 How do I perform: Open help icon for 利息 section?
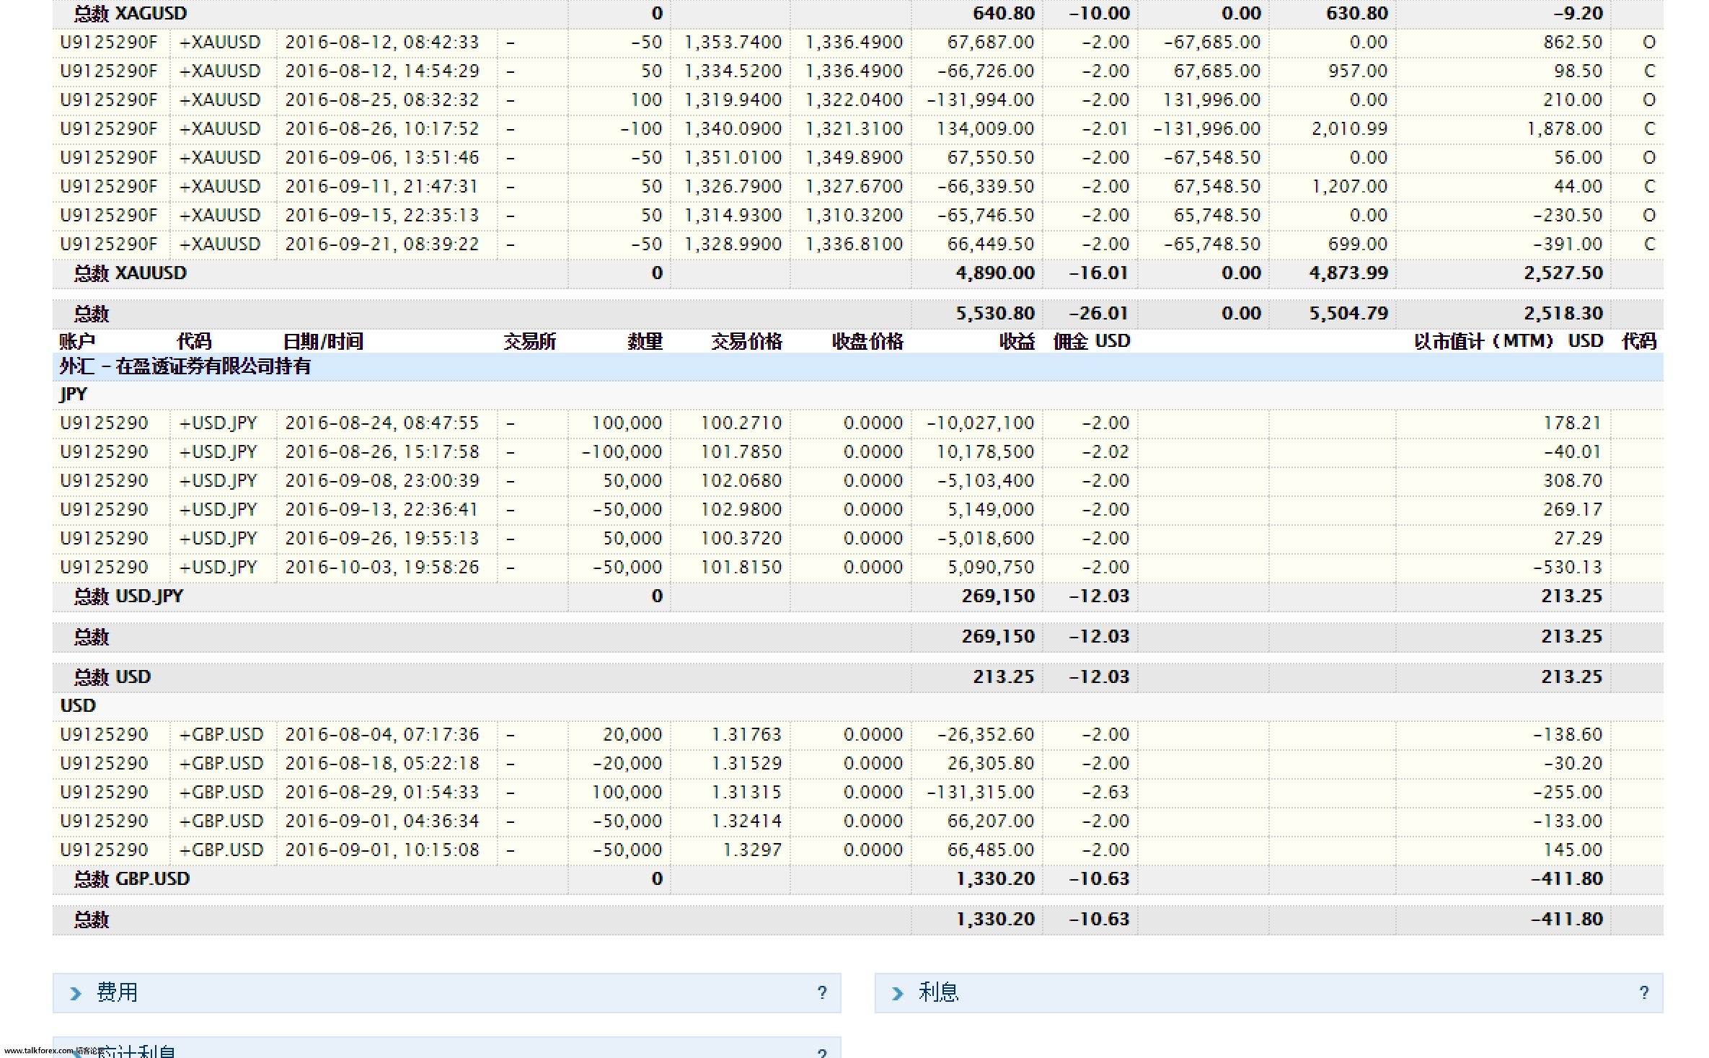click(x=1644, y=993)
